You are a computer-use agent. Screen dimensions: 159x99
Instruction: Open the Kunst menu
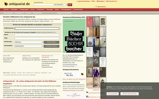click(x=33, y=10)
